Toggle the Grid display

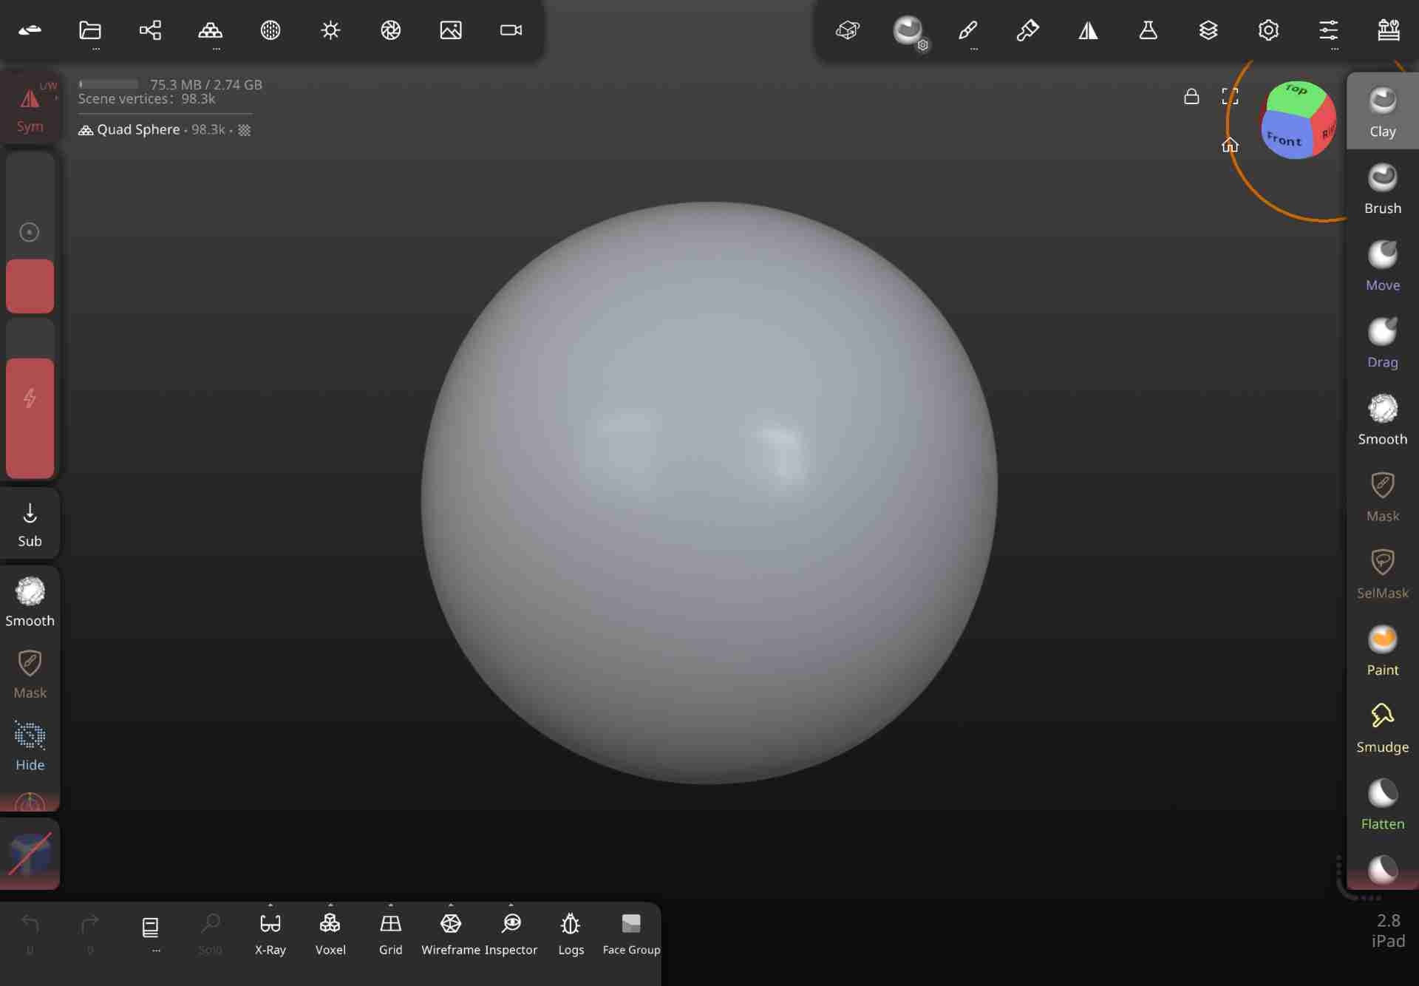[x=390, y=933]
